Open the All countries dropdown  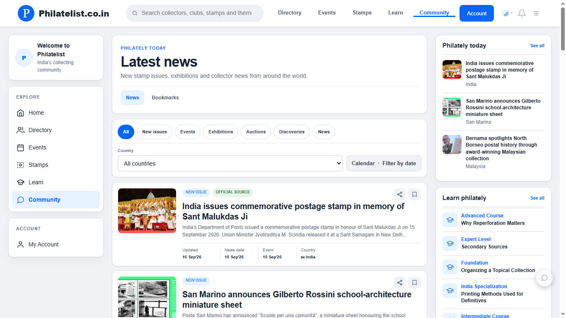(x=230, y=164)
